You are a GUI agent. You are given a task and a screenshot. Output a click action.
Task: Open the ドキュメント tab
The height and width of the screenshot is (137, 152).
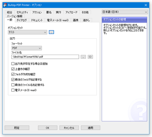pos(37,20)
